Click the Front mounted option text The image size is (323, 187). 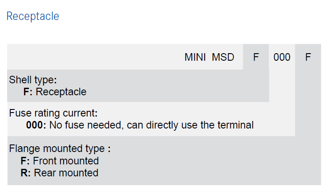point(66,161)
